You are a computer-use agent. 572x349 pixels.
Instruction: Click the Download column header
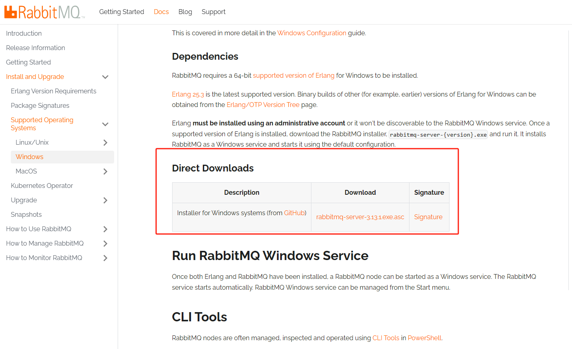(360, 192)
